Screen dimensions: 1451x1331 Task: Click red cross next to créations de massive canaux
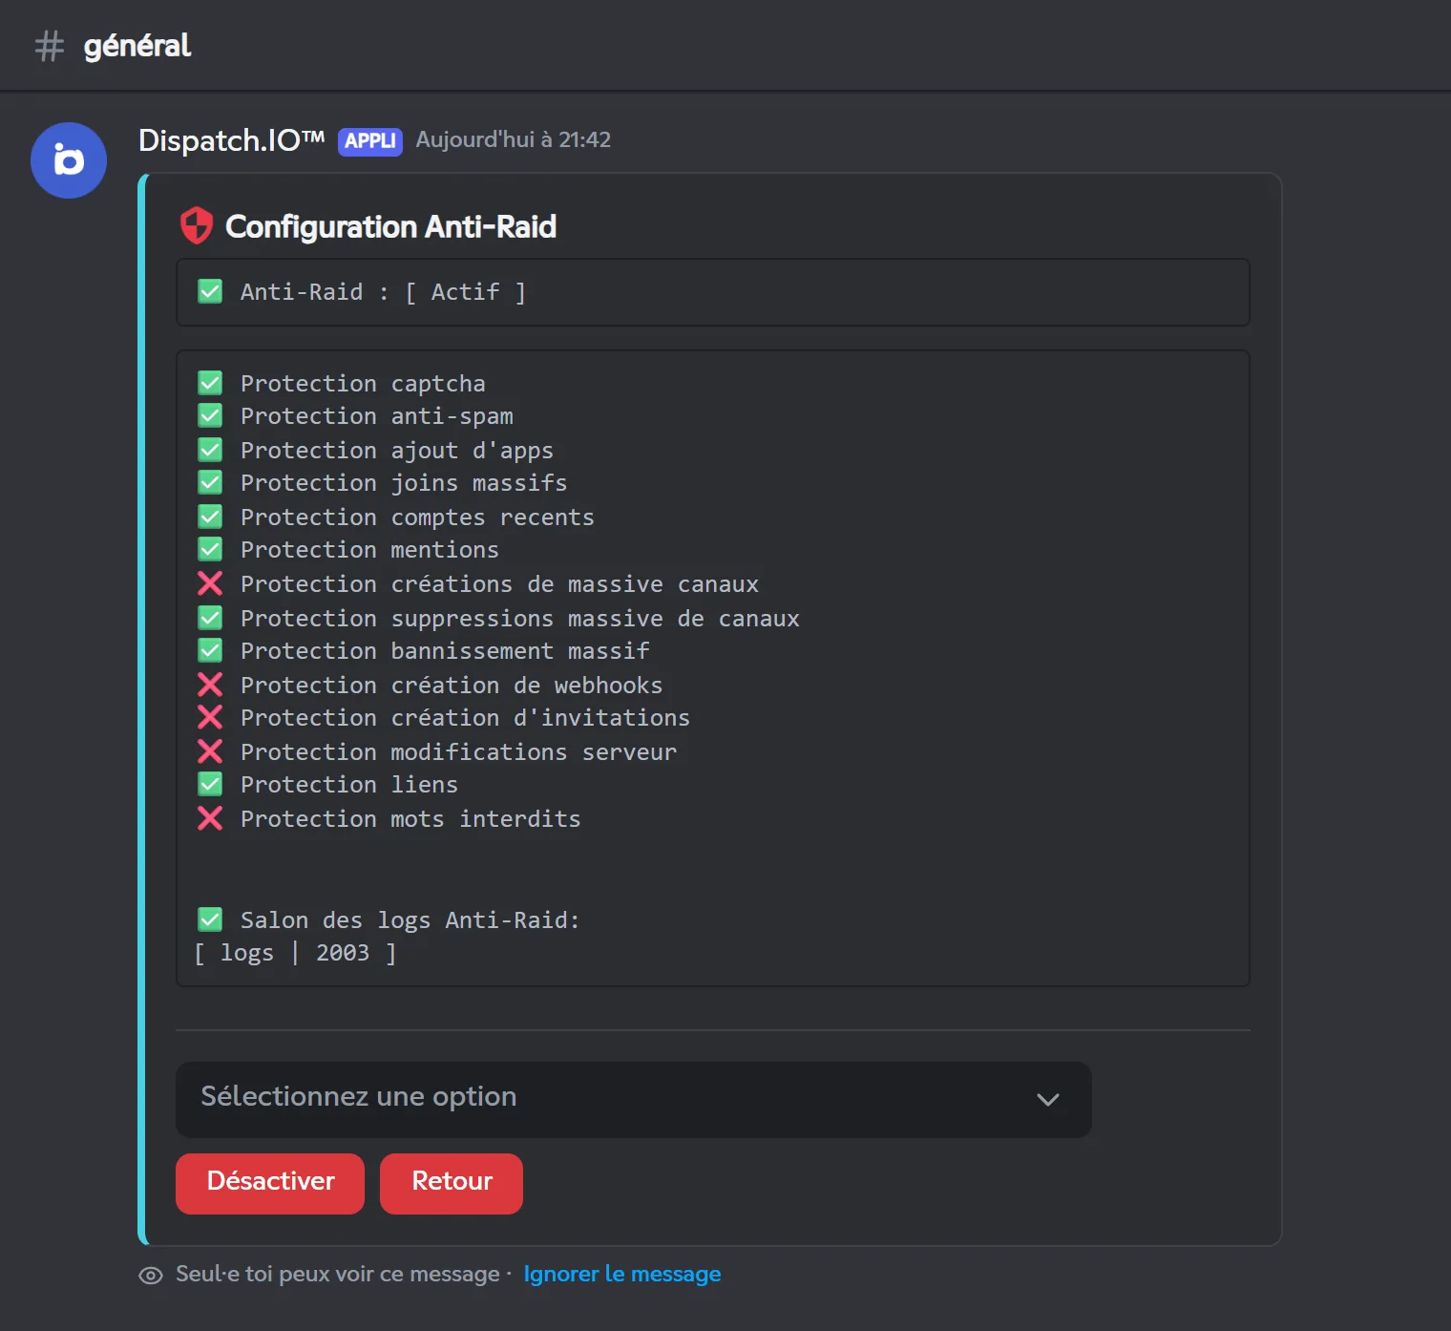coord(210,583)
